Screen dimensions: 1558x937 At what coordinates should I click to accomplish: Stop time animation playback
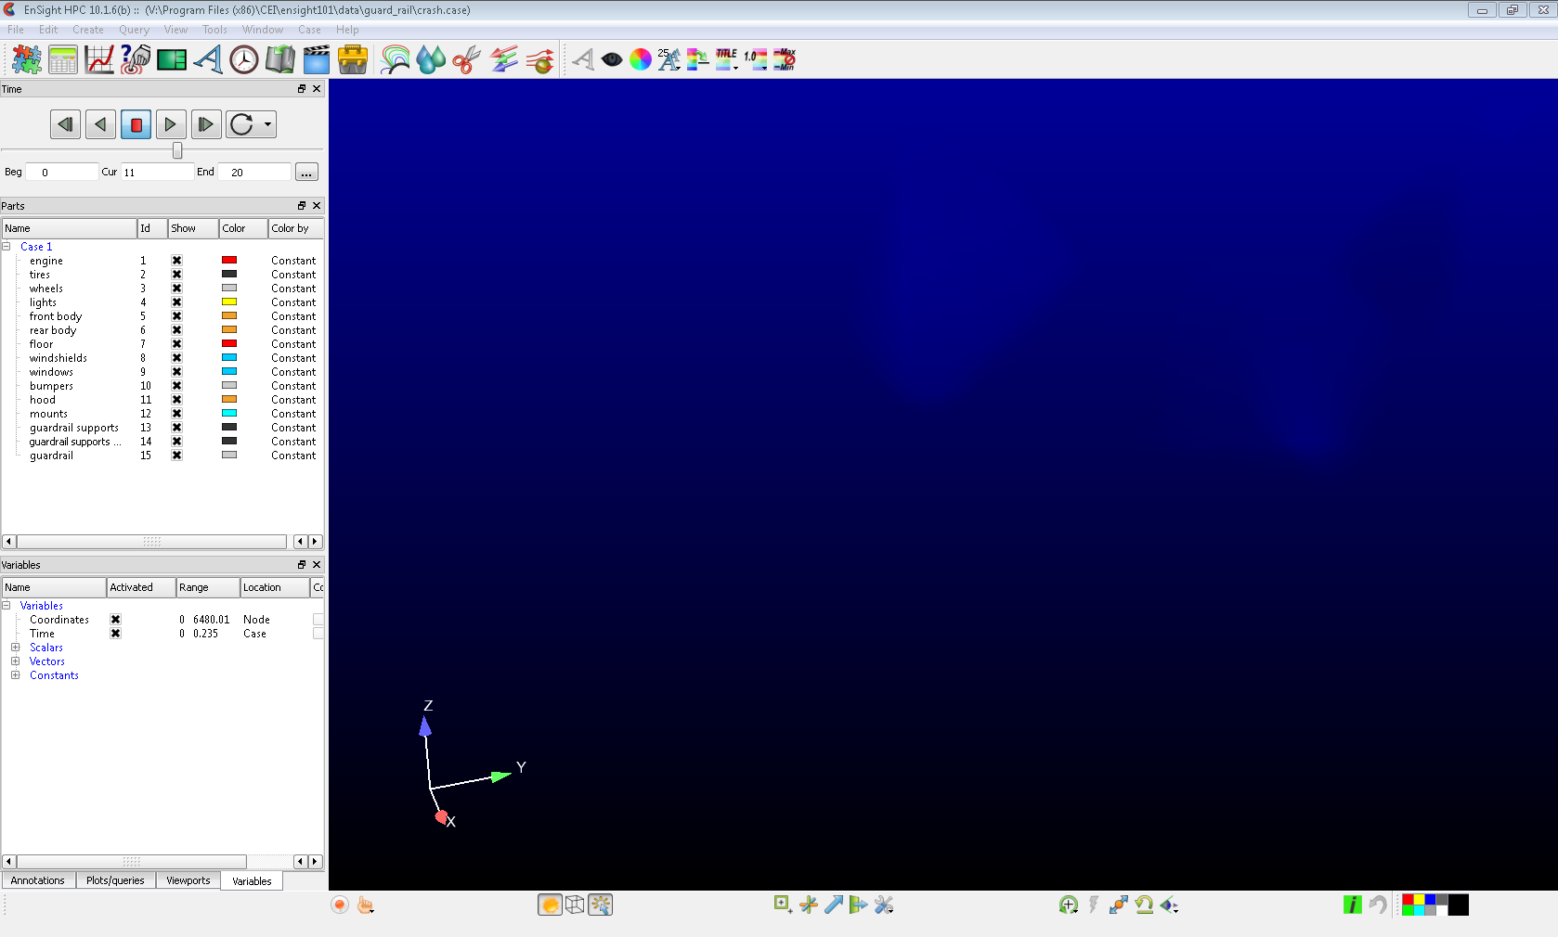pos(136,124)
